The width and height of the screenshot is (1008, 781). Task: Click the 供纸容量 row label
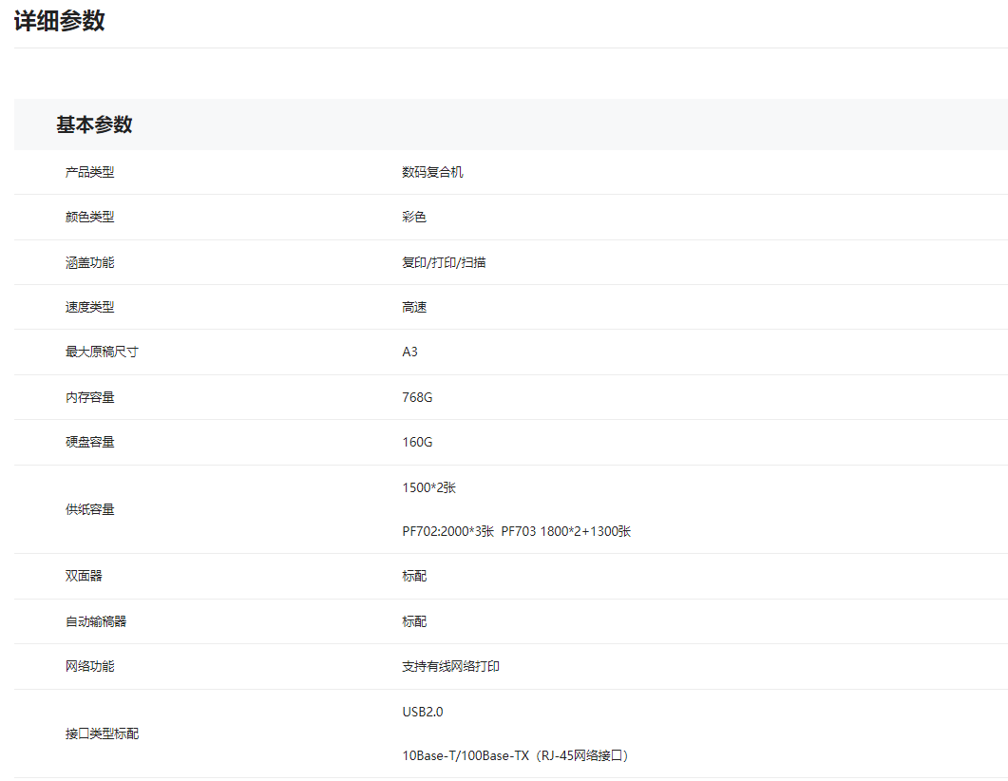[x=89, y=509]
